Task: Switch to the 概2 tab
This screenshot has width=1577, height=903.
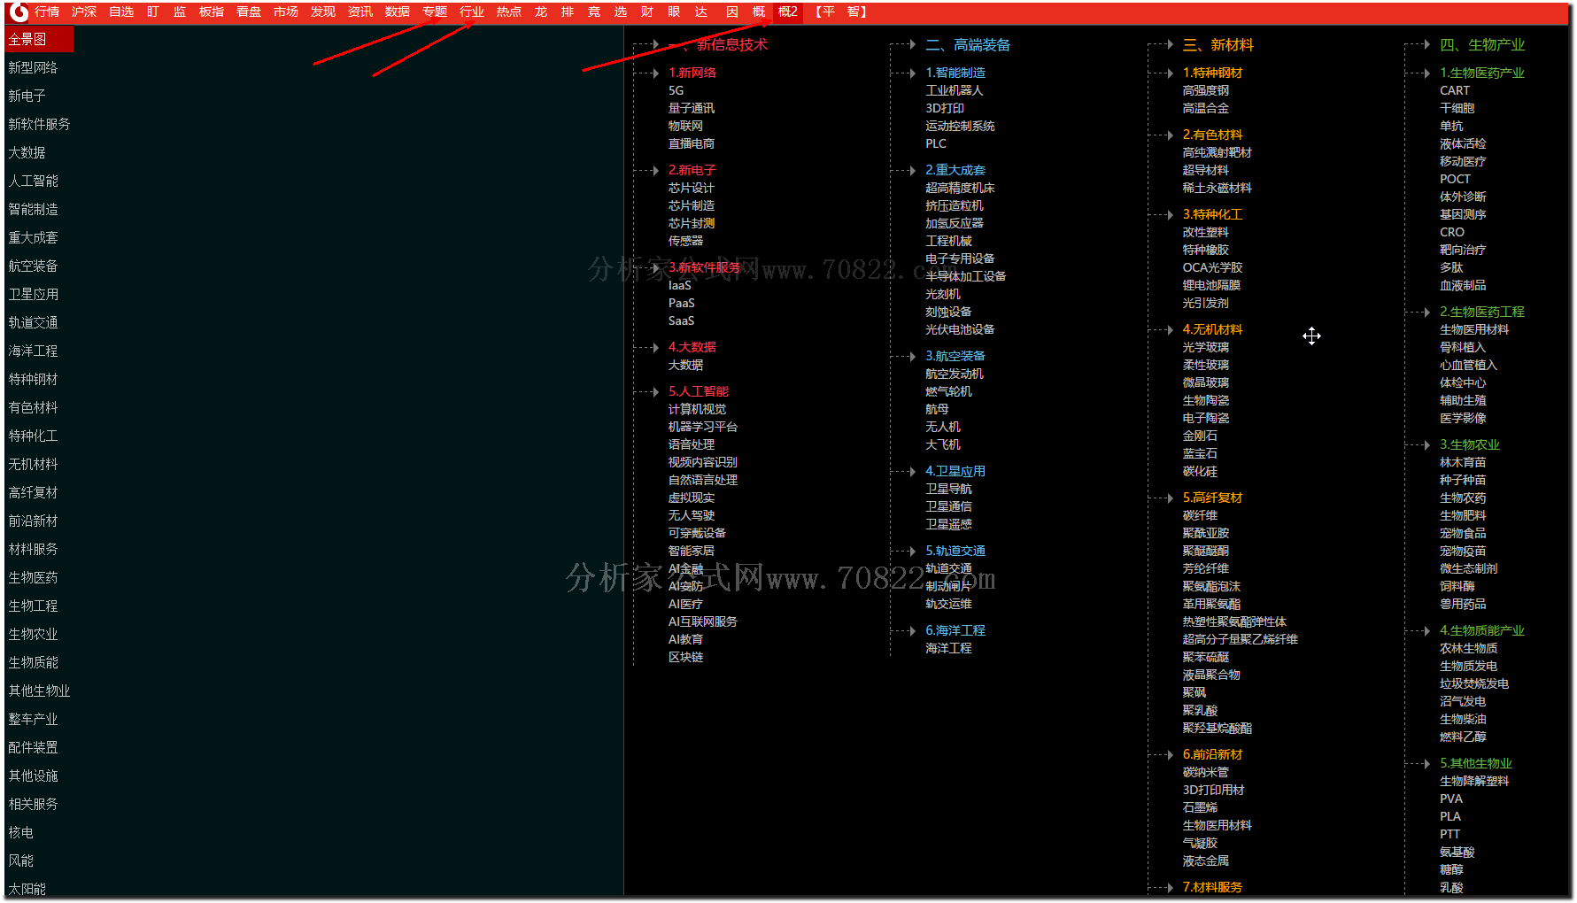Action: pos(788,12)
